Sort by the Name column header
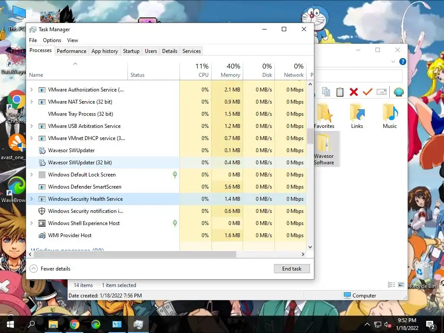This screenshot has width=444, height=333. tap(77, 71)
